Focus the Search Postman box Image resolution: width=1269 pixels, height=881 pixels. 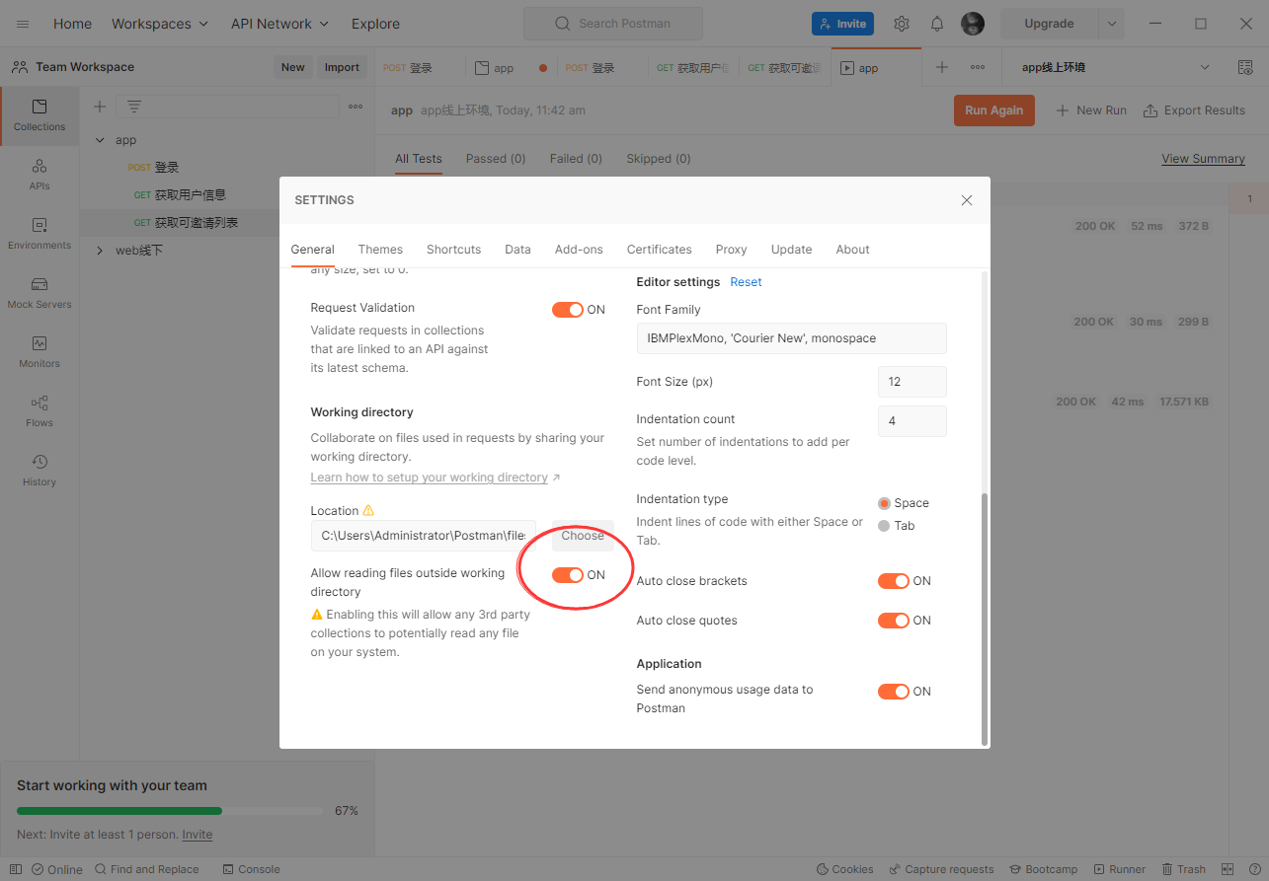pos(613,24)
